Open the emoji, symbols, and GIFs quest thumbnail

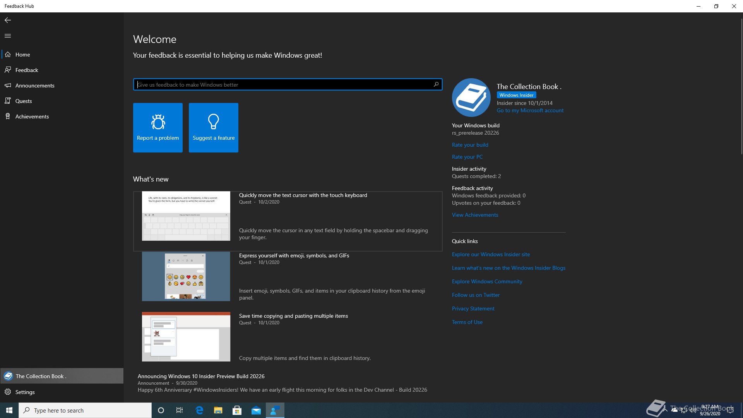pos(186,276)
